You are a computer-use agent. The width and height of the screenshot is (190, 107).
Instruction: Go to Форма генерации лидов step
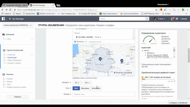[17, 87]
